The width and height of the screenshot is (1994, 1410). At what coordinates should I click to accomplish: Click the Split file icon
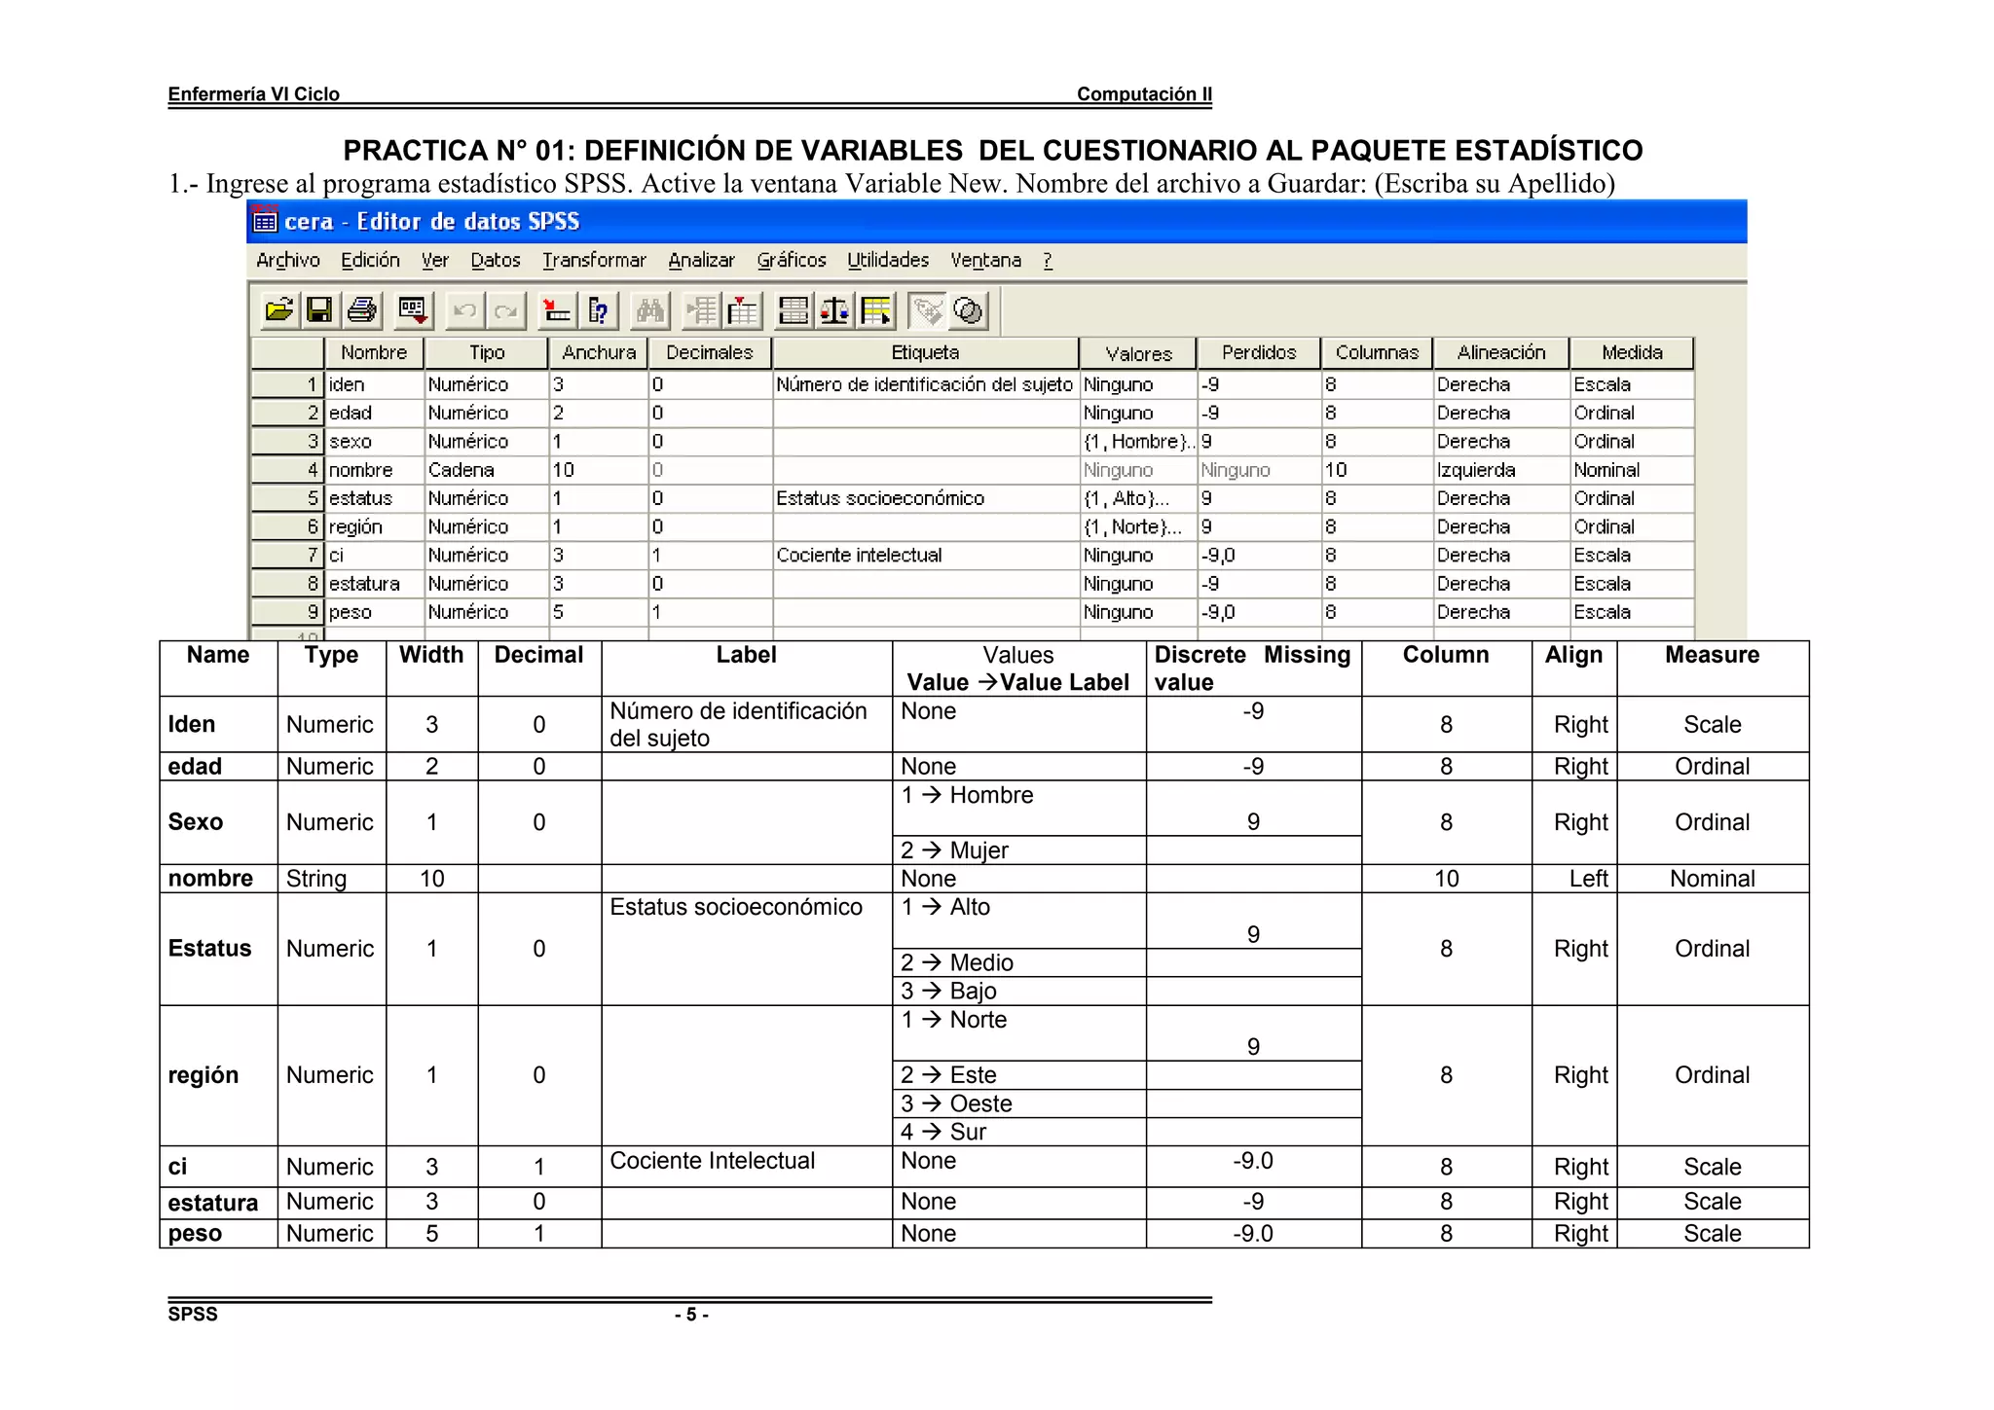click(794, 310)
